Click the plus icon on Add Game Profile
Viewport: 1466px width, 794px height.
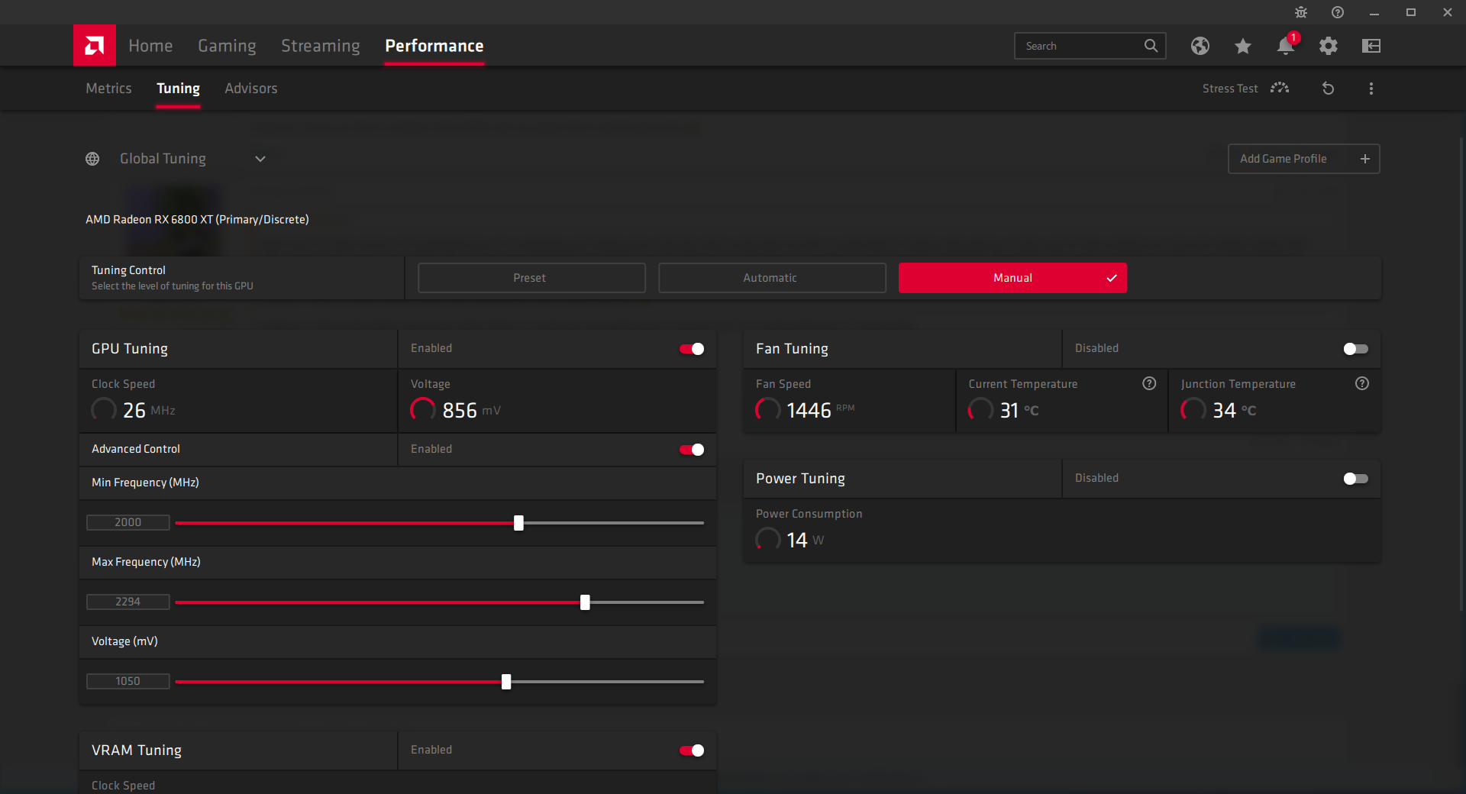[x=1365, y=159]
